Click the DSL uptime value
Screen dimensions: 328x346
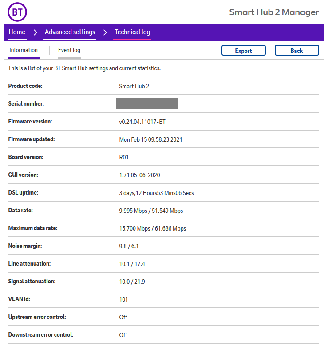[156, 193]
